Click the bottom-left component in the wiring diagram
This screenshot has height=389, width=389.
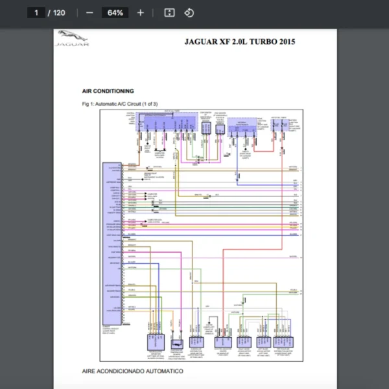[x=154, y=341]
